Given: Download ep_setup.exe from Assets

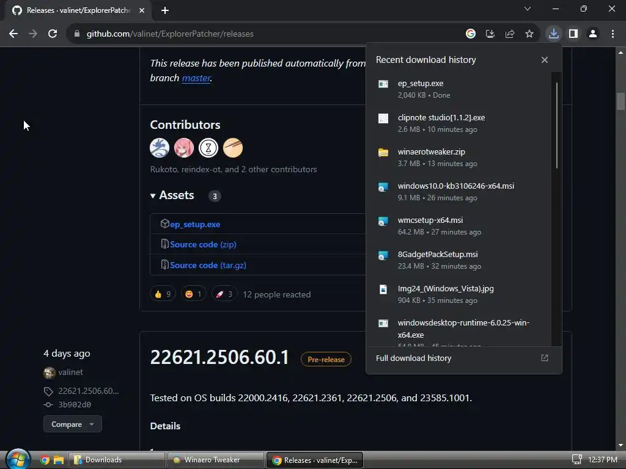Looking at the screenshot, I should (x=195, y=224).
